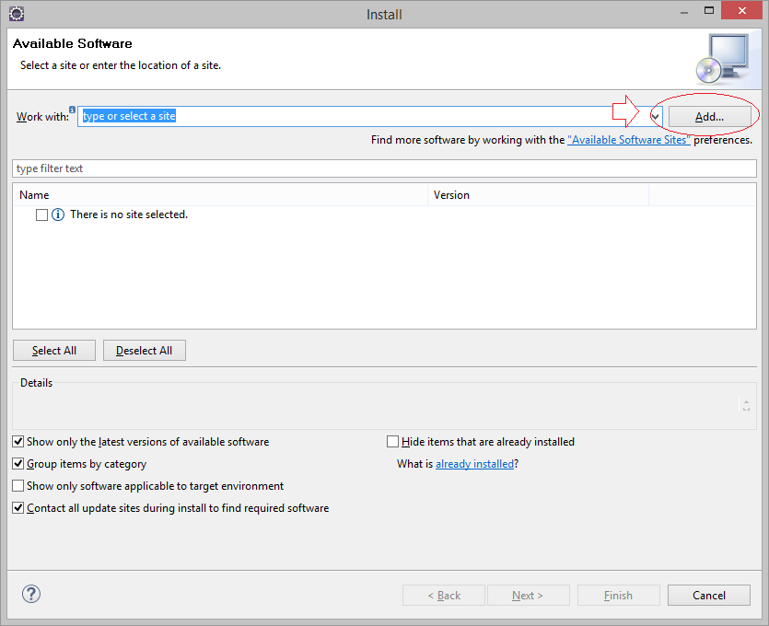The width and height of the screenshot is (769, 626).
Task: Open the already installed link
Action: click(474, 464)
